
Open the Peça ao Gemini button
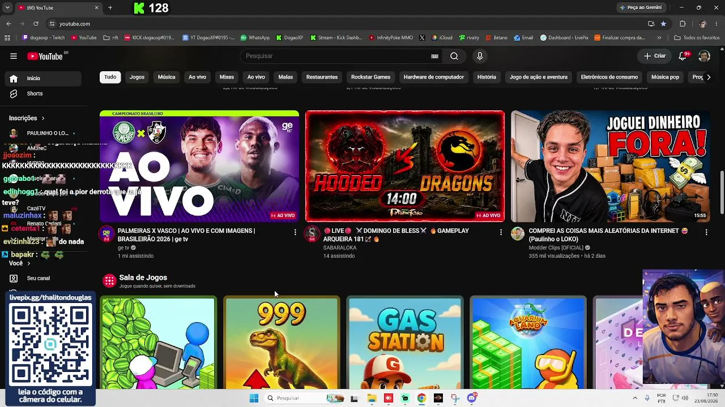pos(641,8)
